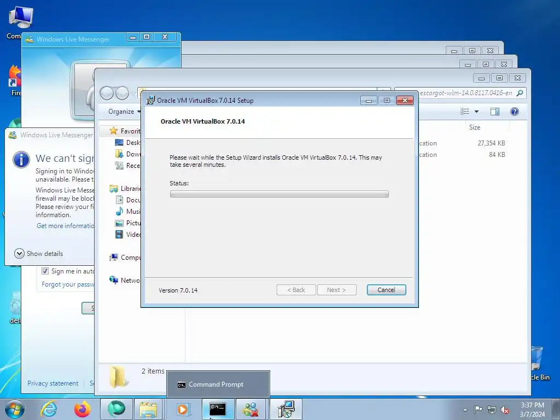The height and width of the screenshot is (420, 560).
Task: Open Windows Media Player taskbar icon
Action: (x=183, y=409)
